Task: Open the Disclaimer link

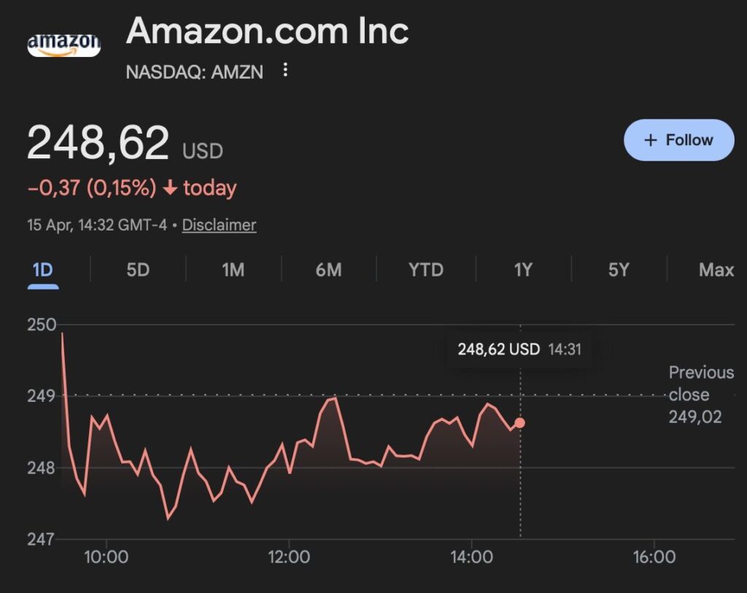Action: 219,225
